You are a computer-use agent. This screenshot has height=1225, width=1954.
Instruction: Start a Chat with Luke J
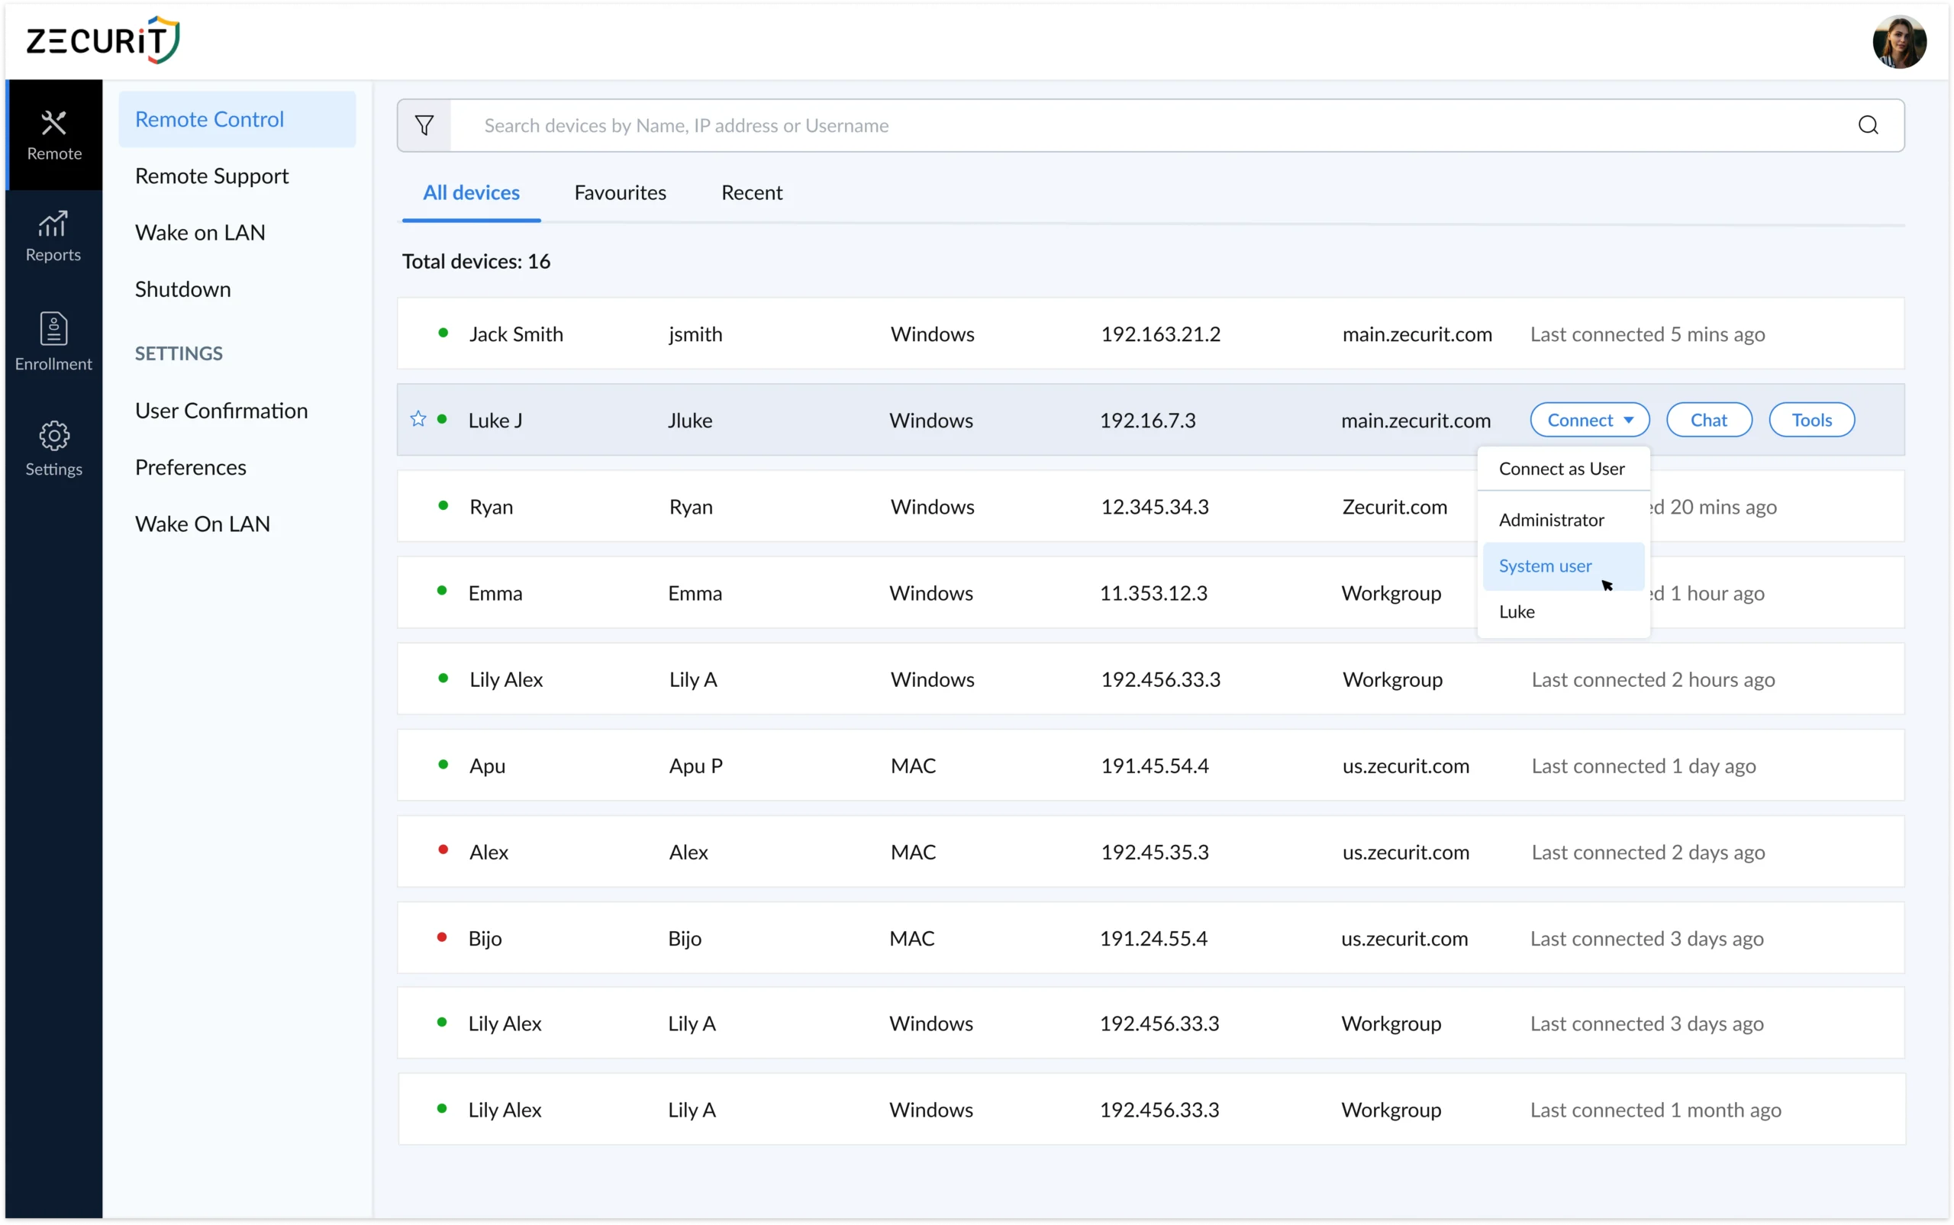pos(1707,419)
